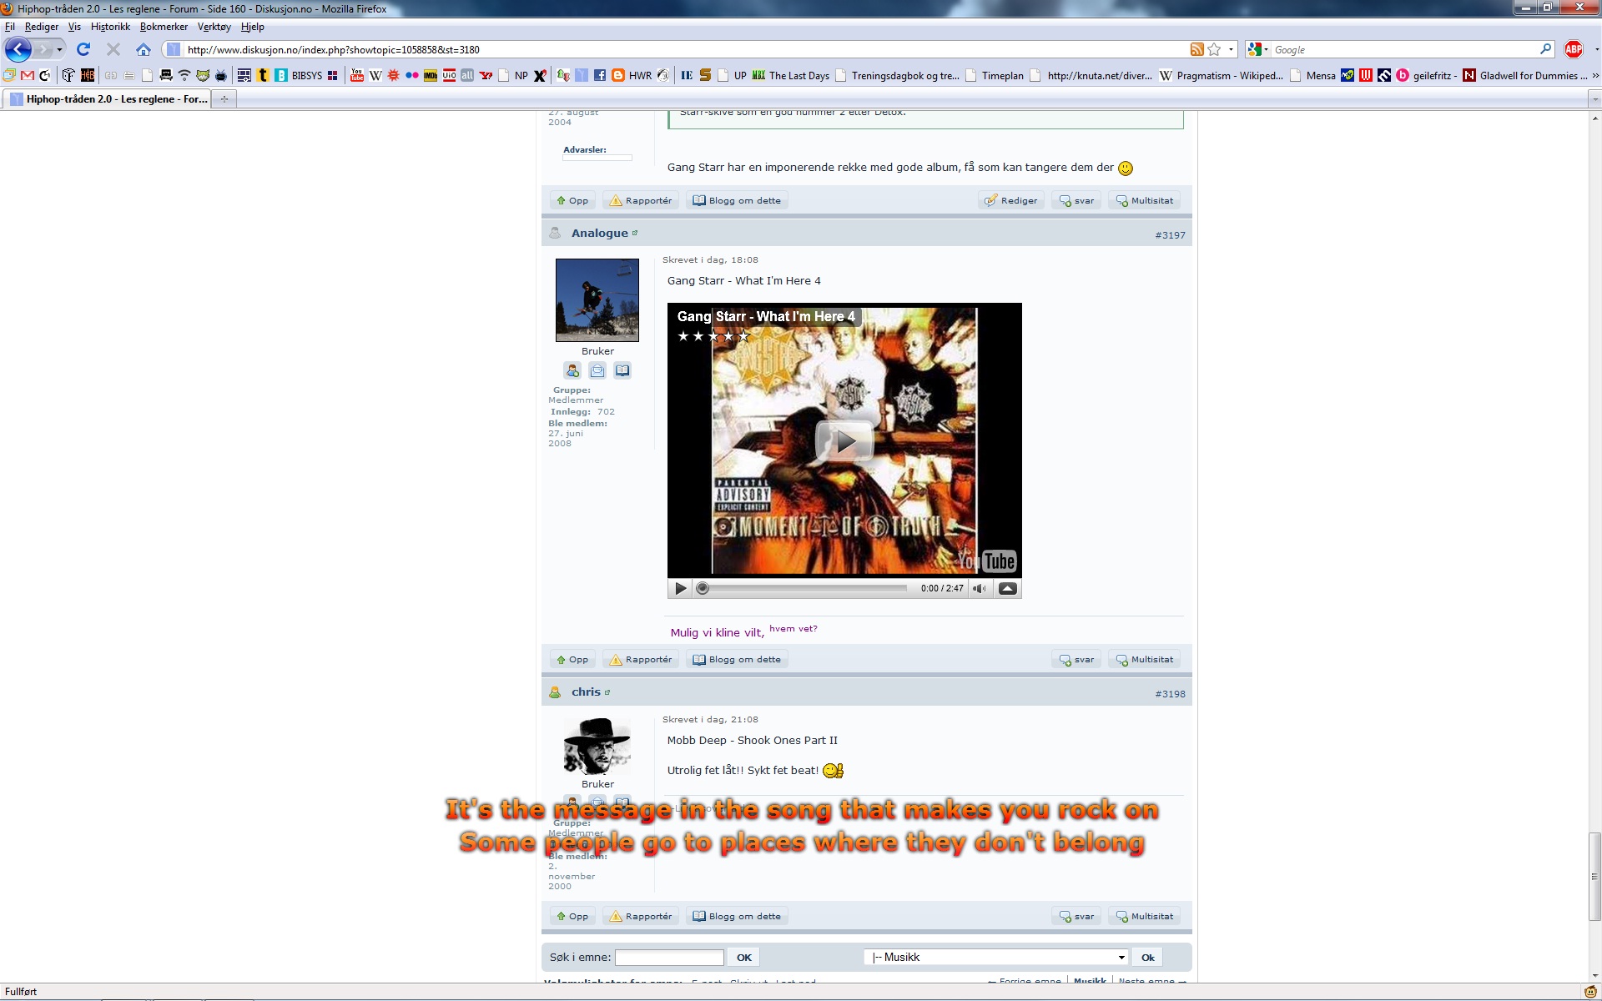The image size is (1602, 1001).
Task: Focus the Søk i emne input field
Action: 669,958
